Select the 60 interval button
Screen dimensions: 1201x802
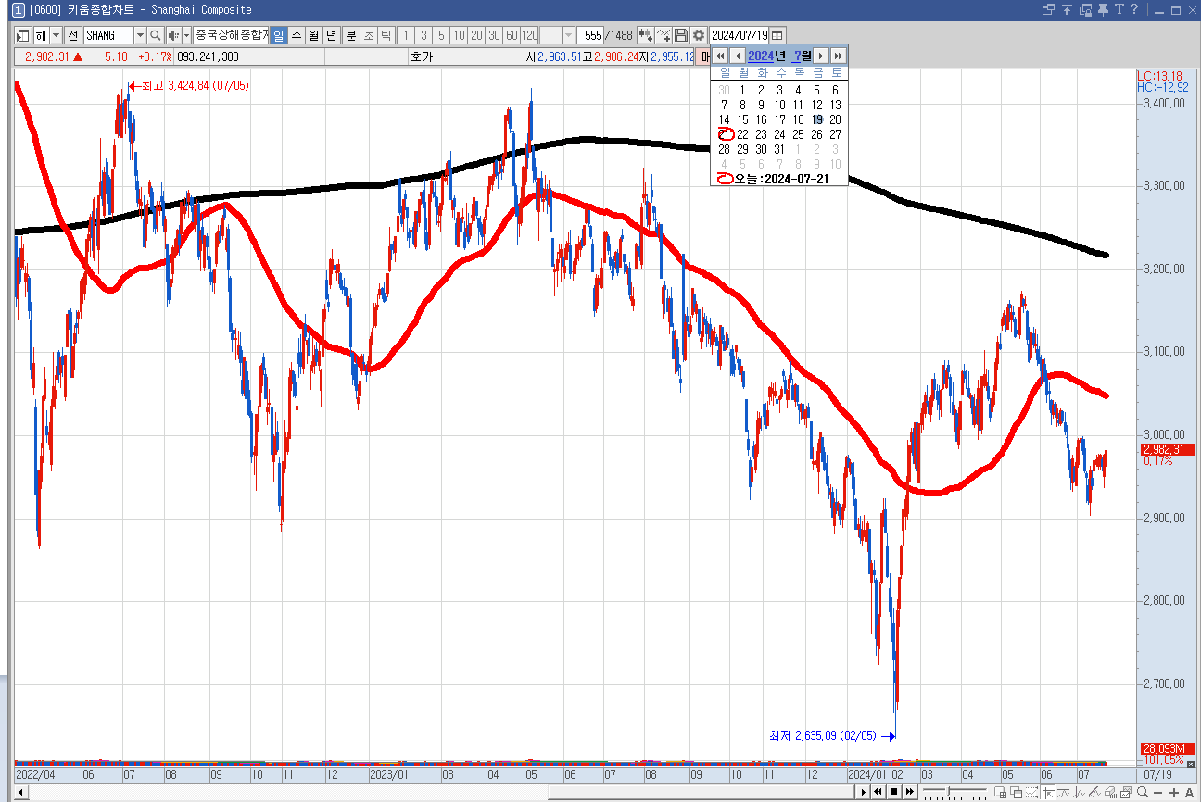coord(512,35)
